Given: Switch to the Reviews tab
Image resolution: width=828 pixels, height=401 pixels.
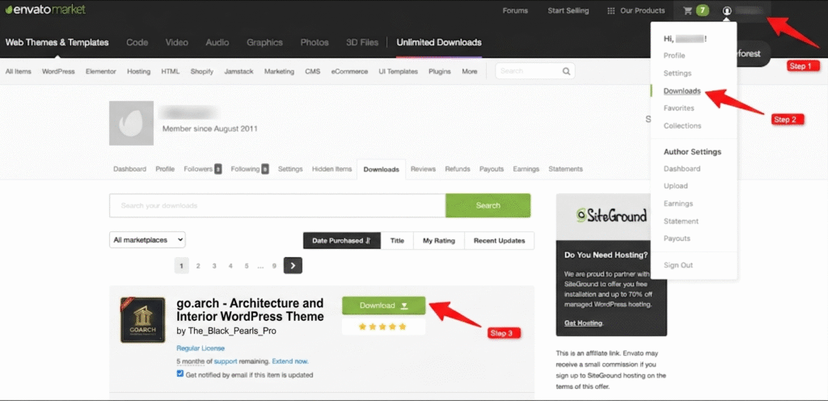Looking at the screenshot, I should tap(423, 169).
